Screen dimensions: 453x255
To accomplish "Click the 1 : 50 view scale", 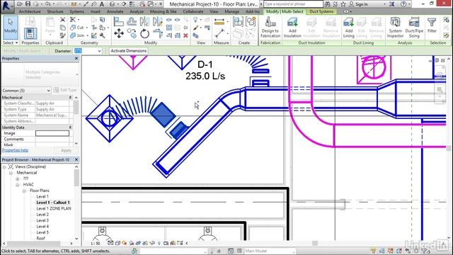I will coord(96,244).
